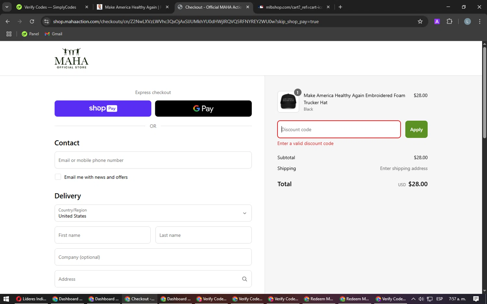Click the address bar URL
This screenshot has width=487, height=304.
click(x=186, y=21)
